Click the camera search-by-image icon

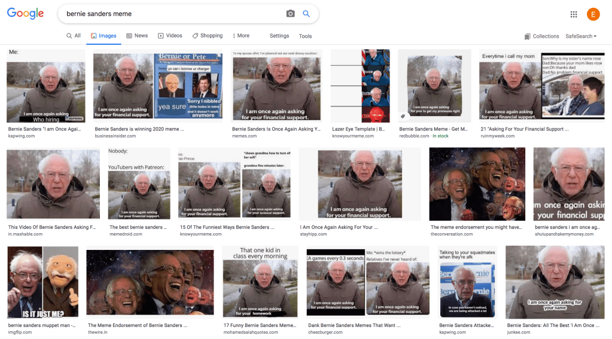290,14
